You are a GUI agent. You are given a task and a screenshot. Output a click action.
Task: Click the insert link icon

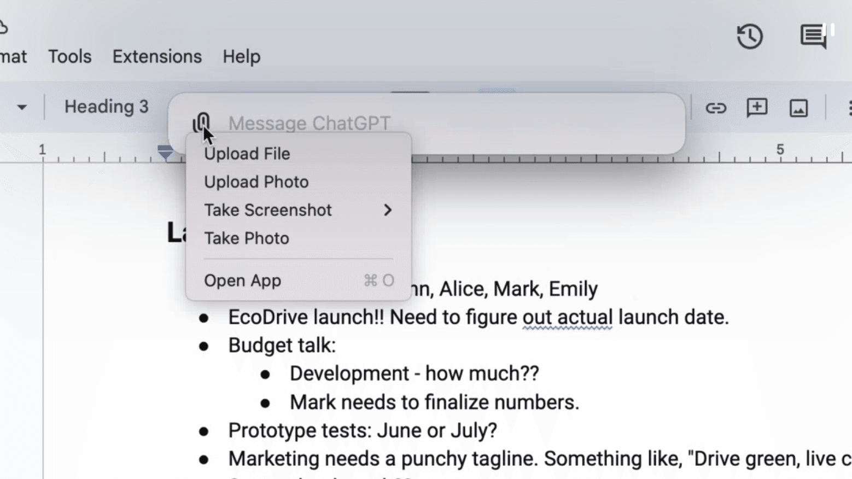pyautogui.click(x=715, y=108)
